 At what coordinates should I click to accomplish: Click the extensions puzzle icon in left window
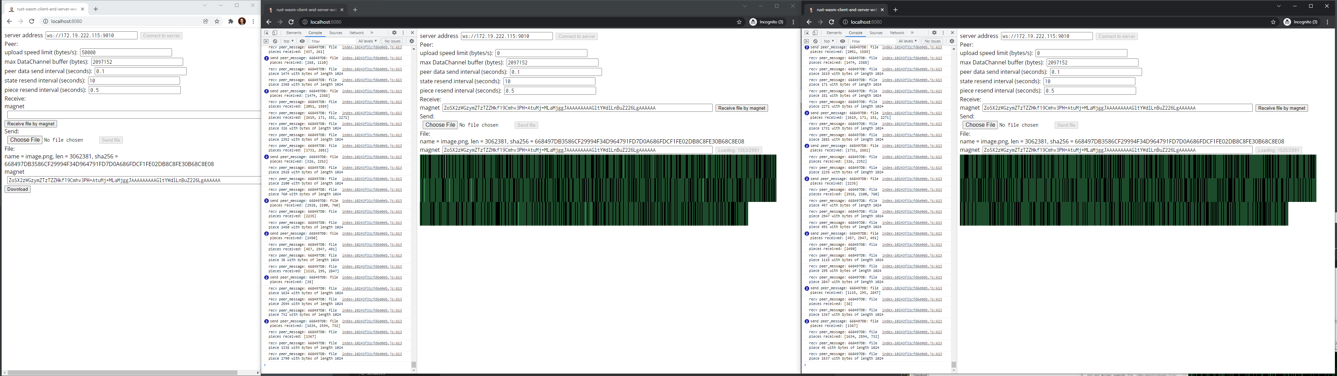[230, 21]
